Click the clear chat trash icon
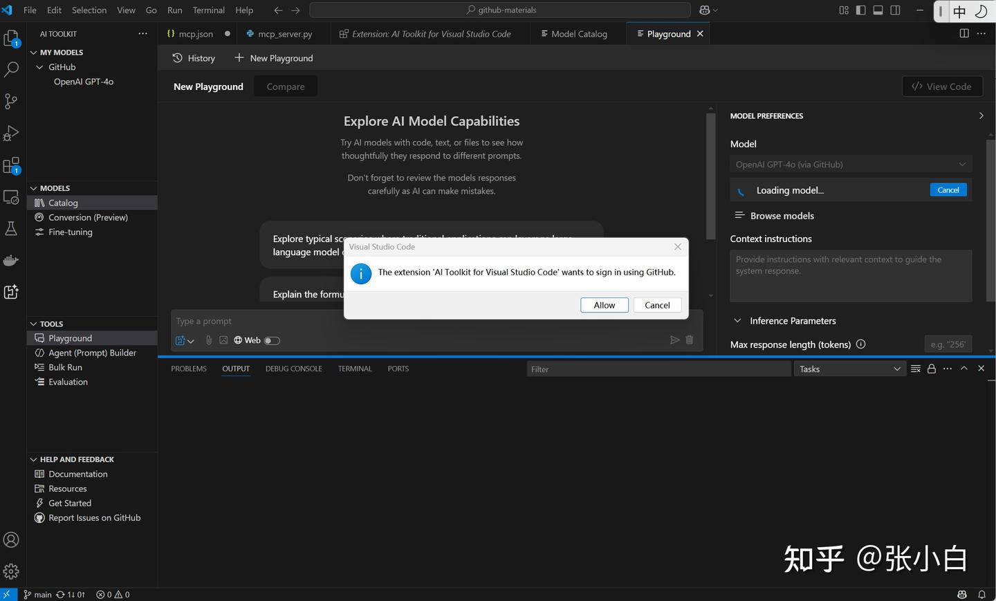The height and width of the screenshot is (601, 996). coord(690,340)
